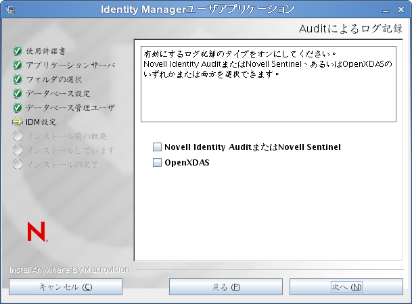Open window menu icon in title bar
The image size is (412, 304).
click(x=10, y=9)
